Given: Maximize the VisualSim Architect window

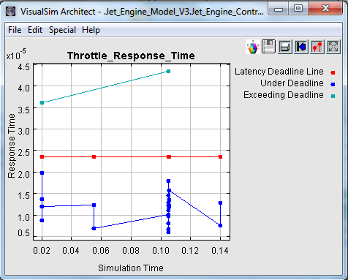Looking at the screenshot, I should [x=298, y=9].
